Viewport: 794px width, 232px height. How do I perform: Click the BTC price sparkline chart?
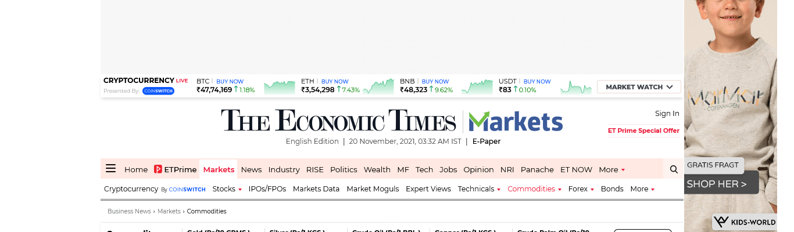[280, 88]
